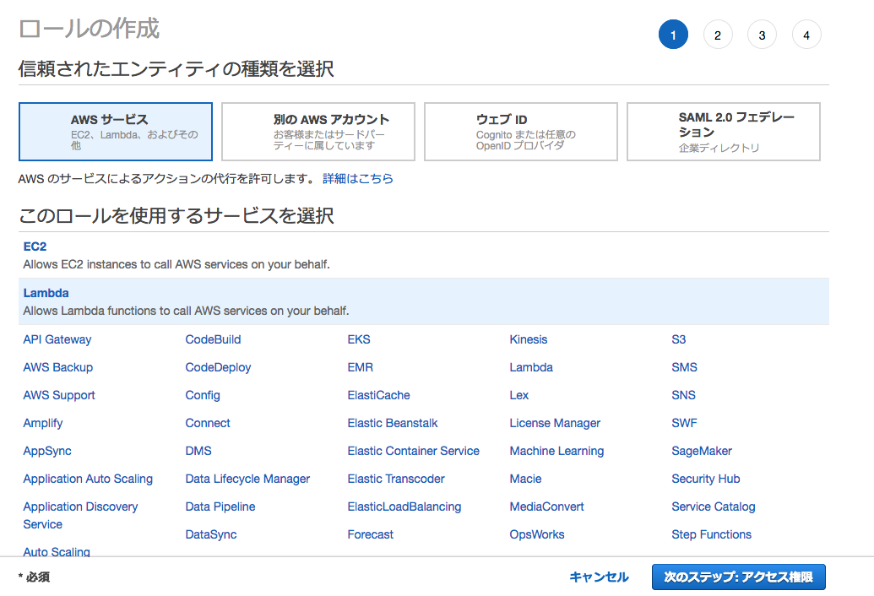
Task: Open the Elastic Transcoder service link
Action: [x=396, y=479]
